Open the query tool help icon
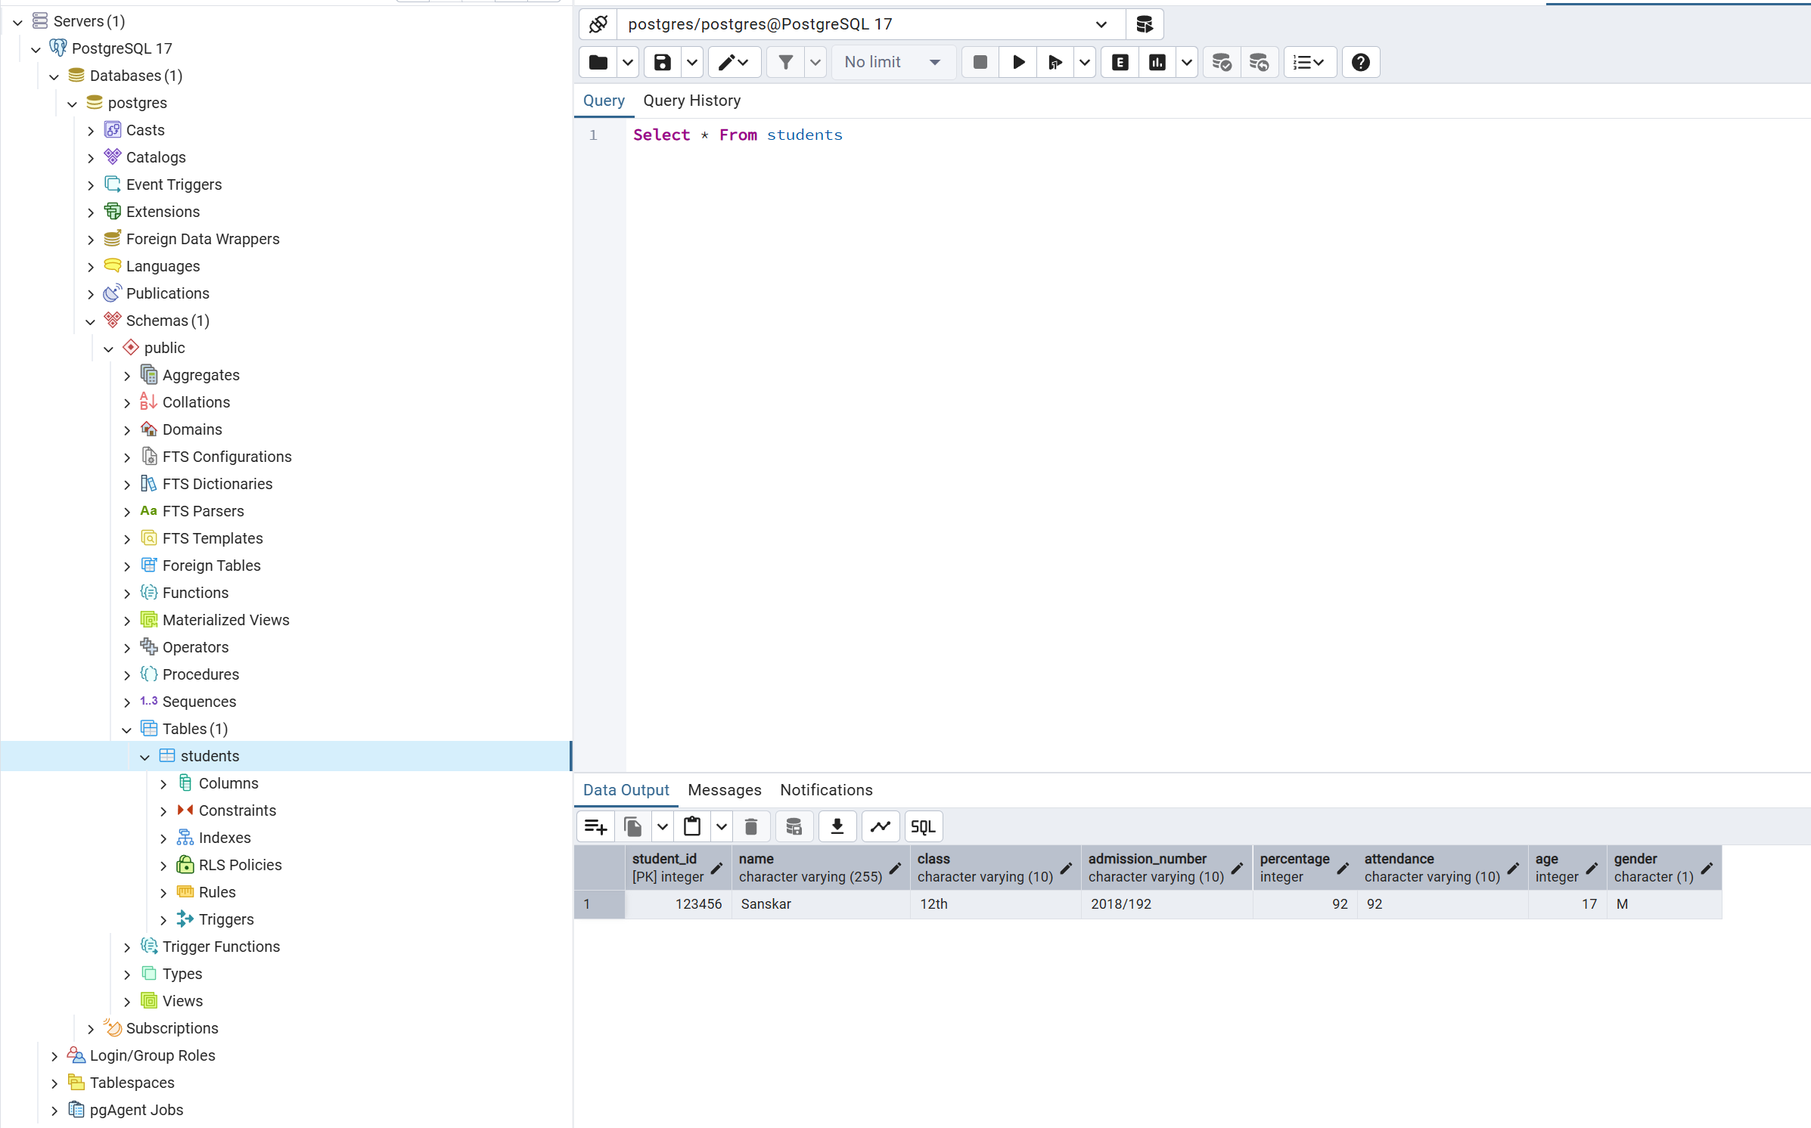This screenshot has height=1128, width=1811. [1360, 62]
